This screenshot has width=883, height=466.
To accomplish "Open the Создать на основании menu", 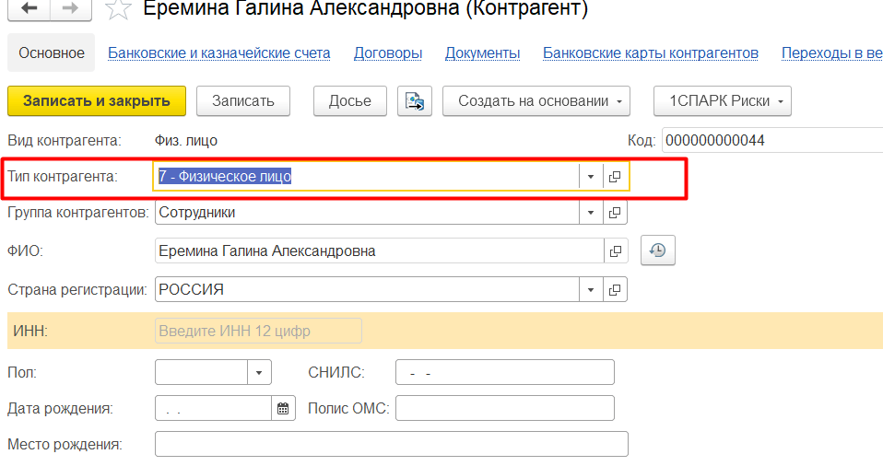I will 536,101.
